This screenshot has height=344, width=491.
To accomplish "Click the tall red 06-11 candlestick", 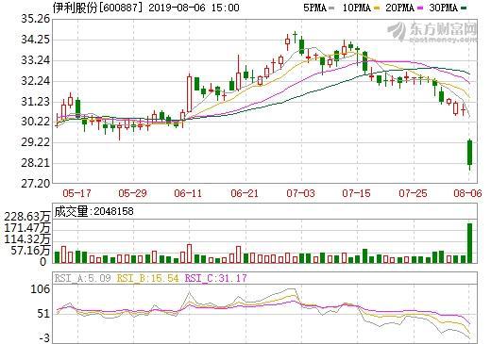I will (189, 93).
